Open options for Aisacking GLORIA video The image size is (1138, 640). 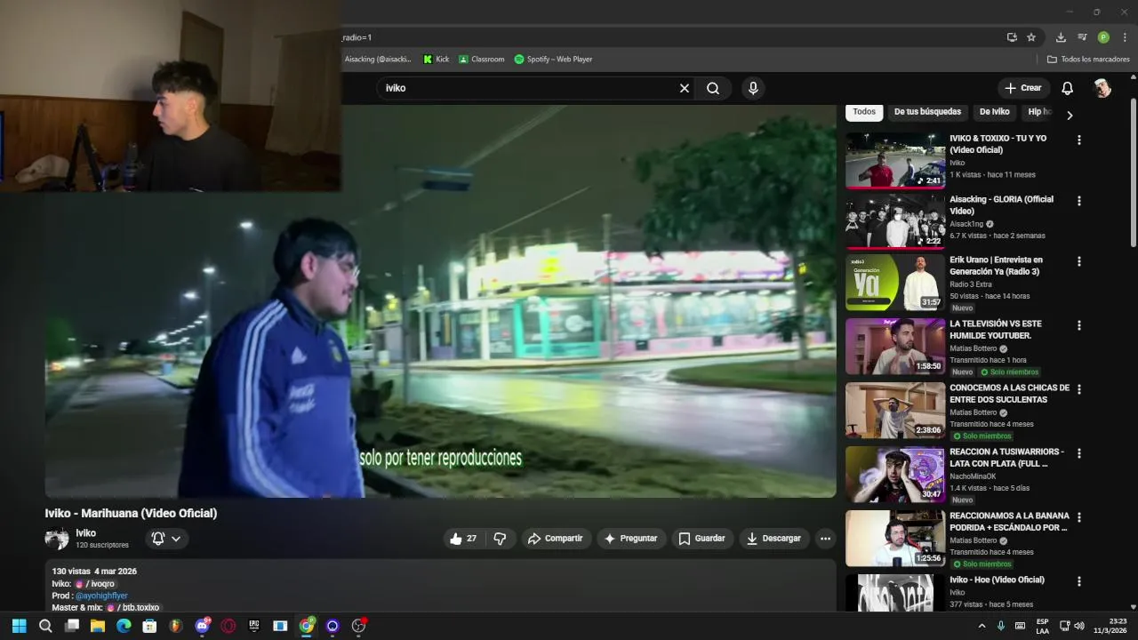1079,202
